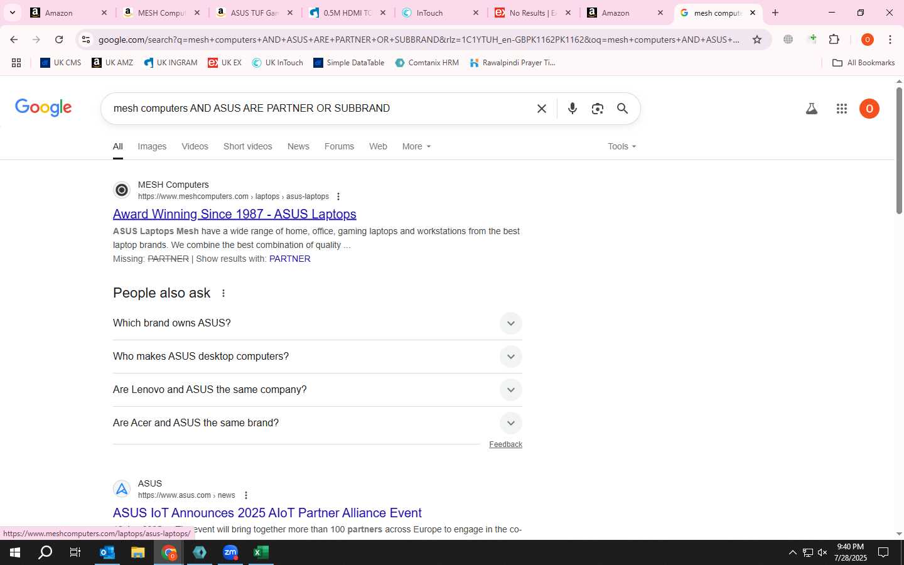Switch to Images results tab
This screenshot has height=565, width=904.
[152, 146]
